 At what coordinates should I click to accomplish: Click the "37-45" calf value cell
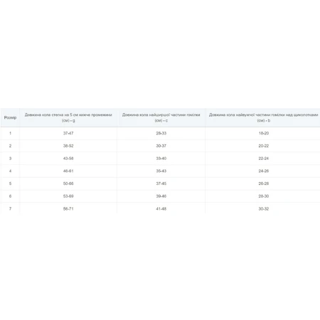[161, 183]
